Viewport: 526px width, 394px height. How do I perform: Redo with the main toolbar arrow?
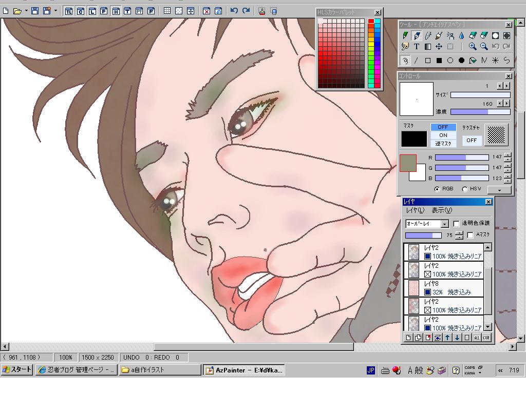[x=246, y=11]
